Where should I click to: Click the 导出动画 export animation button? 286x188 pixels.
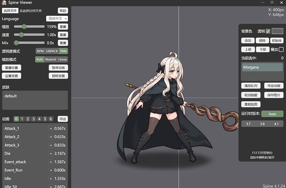274,86
